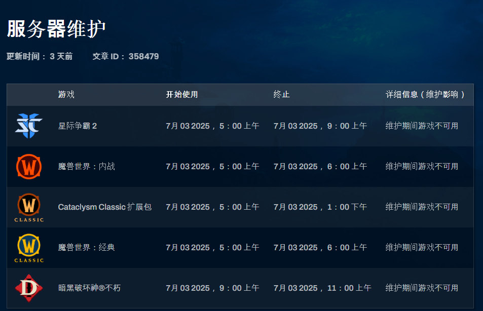This screenshot has height=311, width=483.
Task: Click the 终止 column header
Action: pyautogui.click(x=282, y=95)
